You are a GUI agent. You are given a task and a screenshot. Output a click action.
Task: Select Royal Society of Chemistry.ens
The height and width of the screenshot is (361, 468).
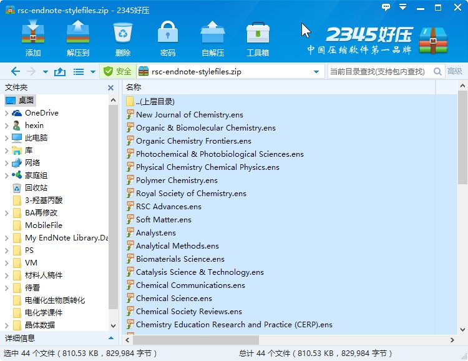click(x=191, y=194)
